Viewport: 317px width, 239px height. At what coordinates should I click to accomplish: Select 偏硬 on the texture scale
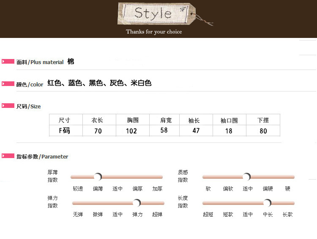click(268, 189)
